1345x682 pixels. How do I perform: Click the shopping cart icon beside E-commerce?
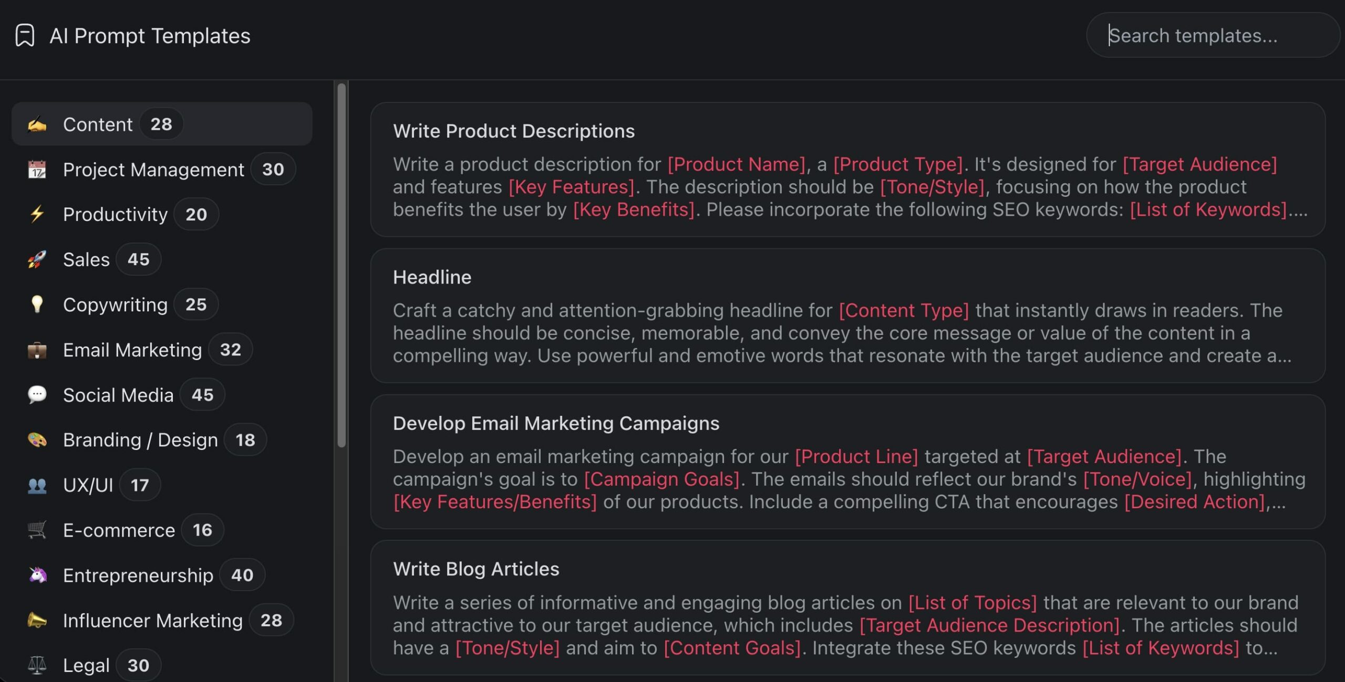[37, 530]
